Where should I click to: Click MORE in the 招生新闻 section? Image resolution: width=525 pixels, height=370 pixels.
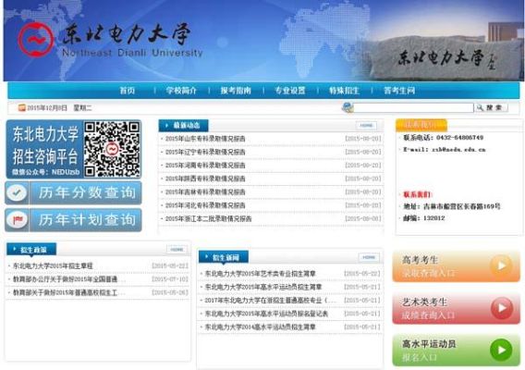[x=369, y=257]
